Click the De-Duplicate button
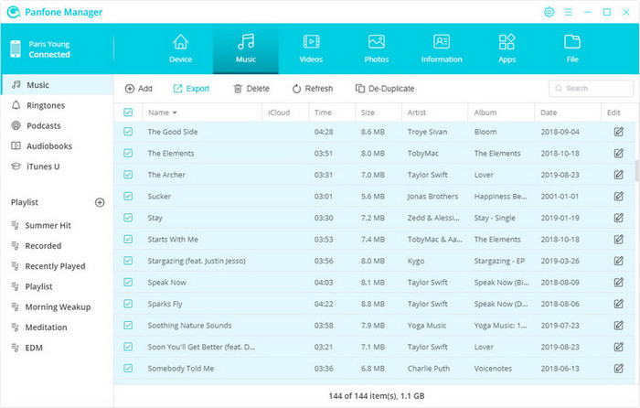The image size is (640, 408). (385, 89)
